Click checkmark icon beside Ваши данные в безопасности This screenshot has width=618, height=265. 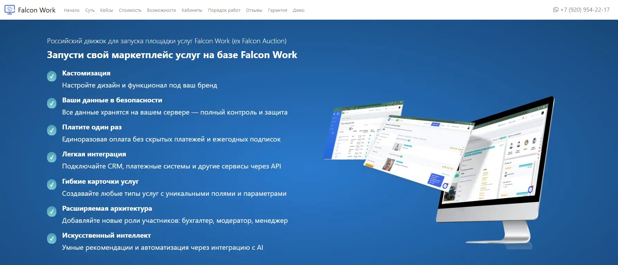52,103
